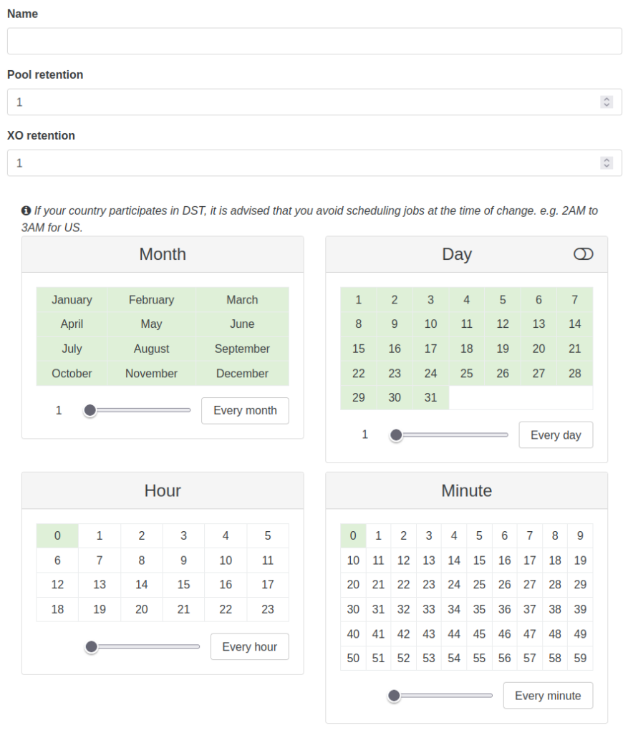Select hour 23 in the Hour grid
This screenshot has height=733, width=628.
[x=268, y=609]
